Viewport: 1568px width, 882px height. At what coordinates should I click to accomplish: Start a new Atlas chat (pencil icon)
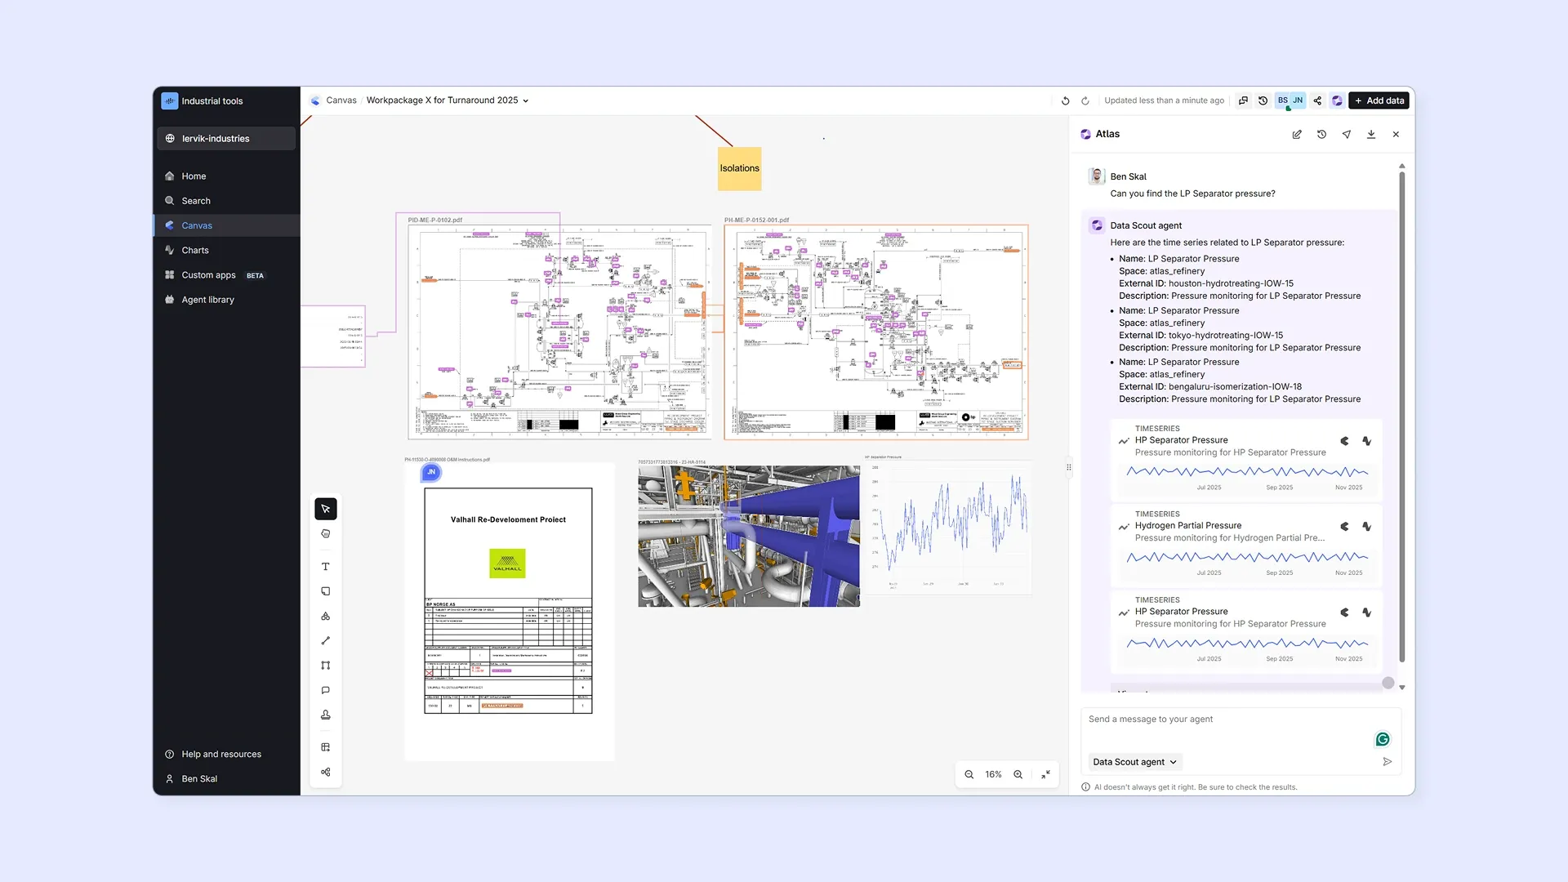[x=1297, y=134]
